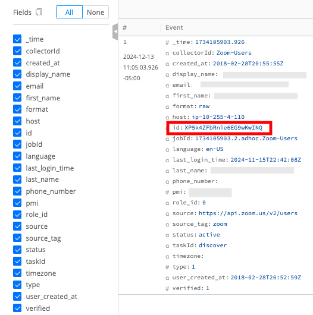Viewport: 313px width, 315px height.
Task: Click the Event column header
Action: point(174,27)
